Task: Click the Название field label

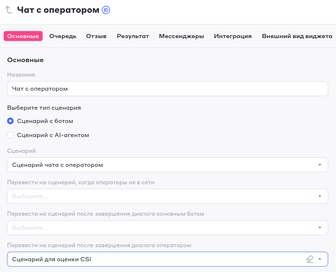Action: (x=21, y=75)
